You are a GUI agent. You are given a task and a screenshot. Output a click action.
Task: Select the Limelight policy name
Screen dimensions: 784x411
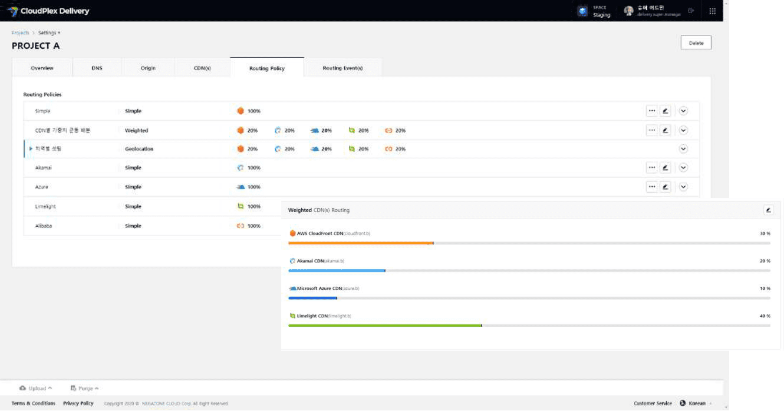45,206
